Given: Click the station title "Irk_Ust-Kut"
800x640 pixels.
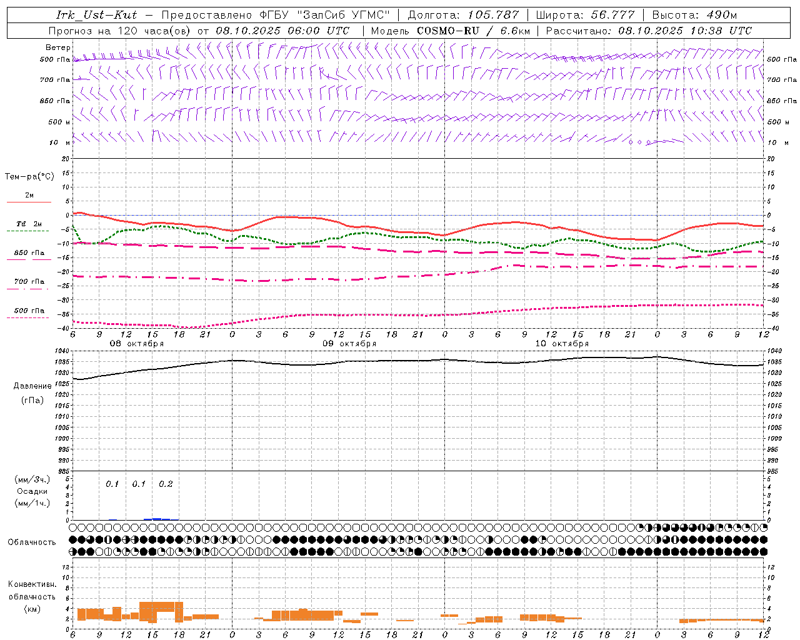Looking at the screenshot, I should pyautogui.click(x=97, y=15).
